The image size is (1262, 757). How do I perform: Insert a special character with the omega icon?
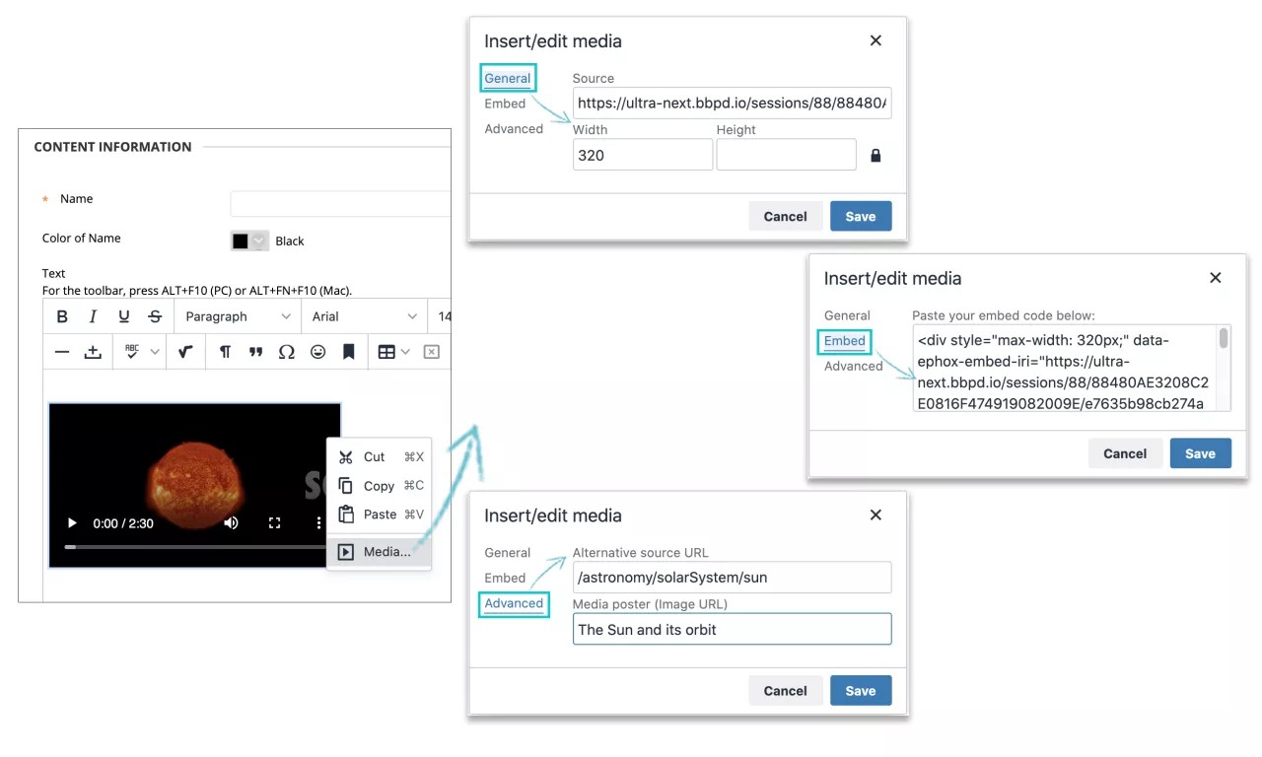point(287,352)
